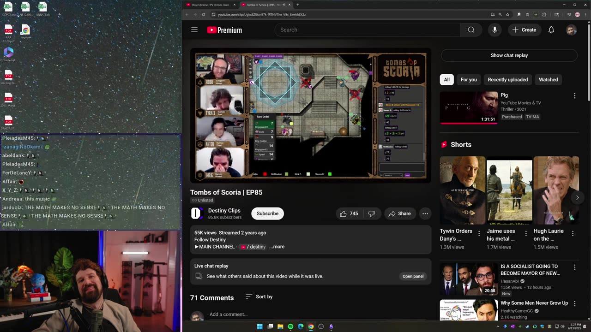Open the Destiny Clips channel name link
The image size is (591, 332).
[224, 210]
